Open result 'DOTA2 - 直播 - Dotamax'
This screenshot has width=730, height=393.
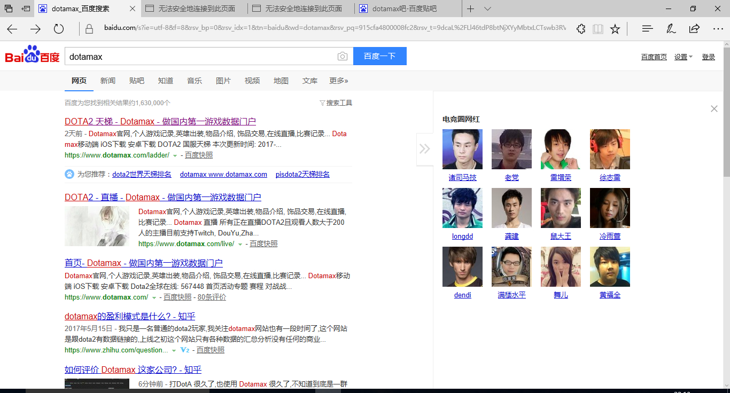163,198
